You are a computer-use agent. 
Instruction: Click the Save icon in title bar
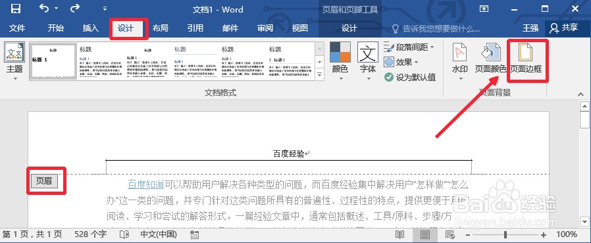coord(15,8)
